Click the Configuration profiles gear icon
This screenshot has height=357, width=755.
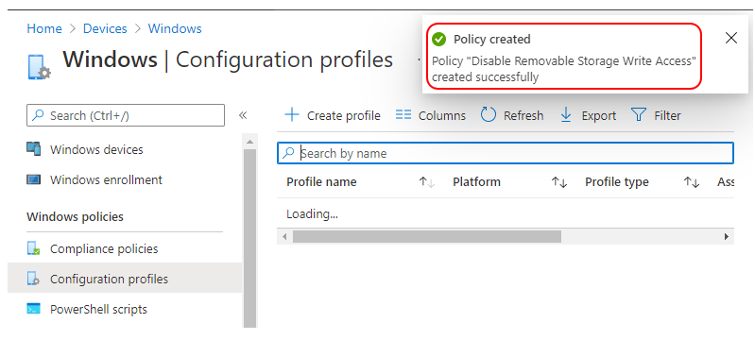tap(33, 279)
